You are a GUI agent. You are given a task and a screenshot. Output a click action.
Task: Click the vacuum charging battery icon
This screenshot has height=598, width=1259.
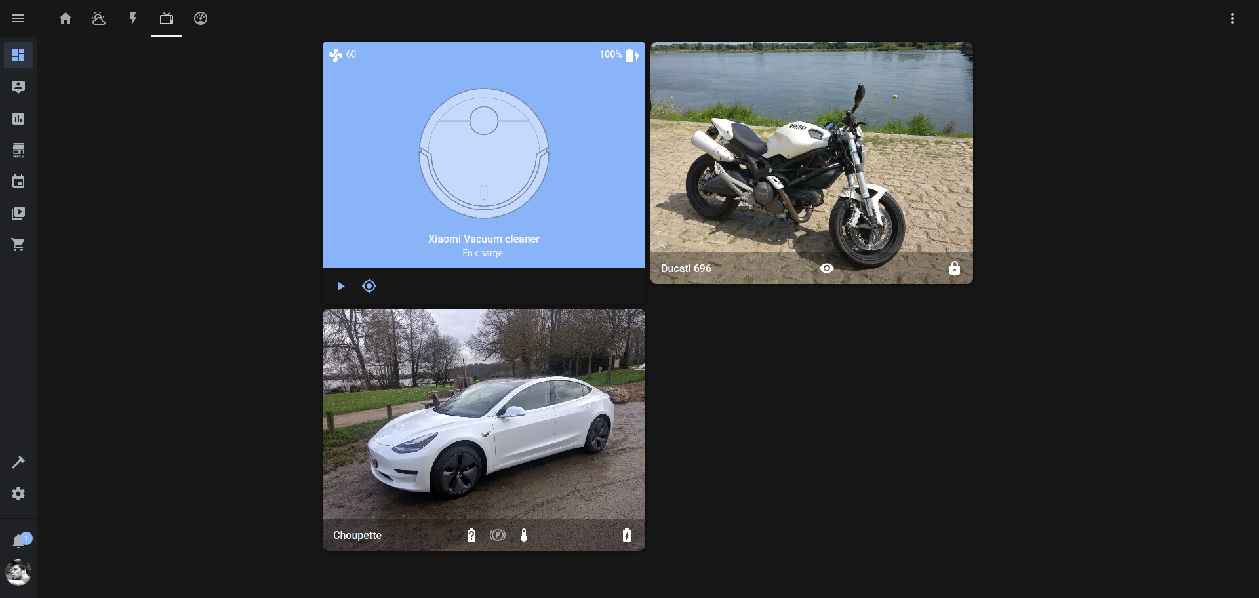click(632, 55)
